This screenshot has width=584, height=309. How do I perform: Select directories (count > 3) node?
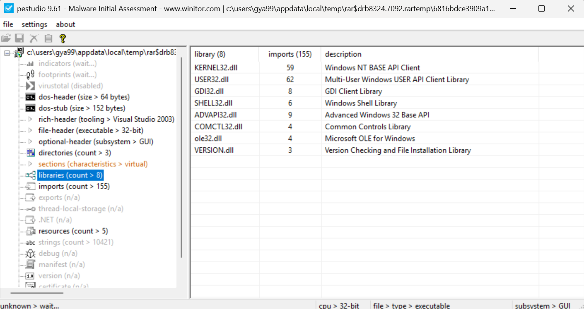pos(75,153)
